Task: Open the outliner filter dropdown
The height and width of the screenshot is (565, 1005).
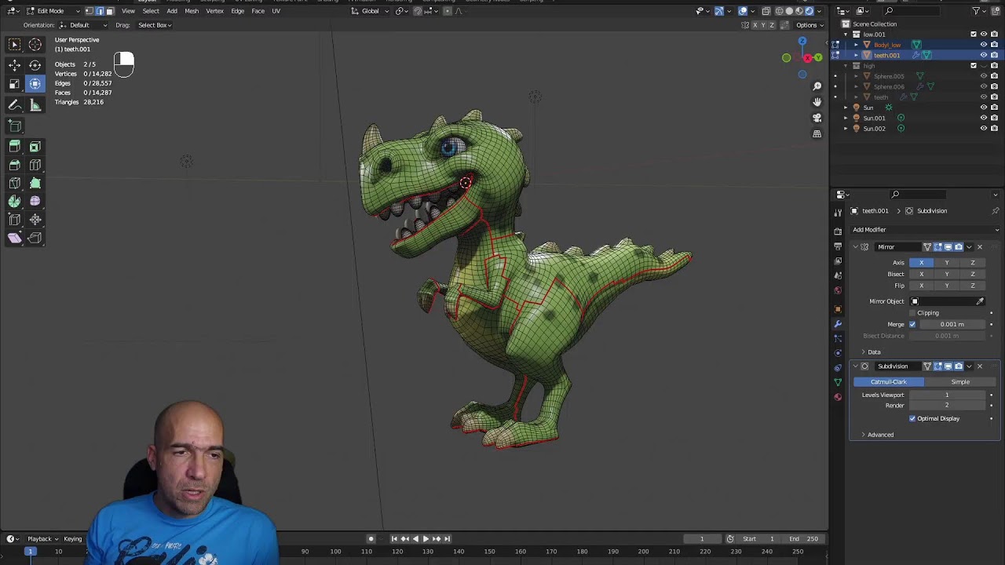Action: pos(979,11)
